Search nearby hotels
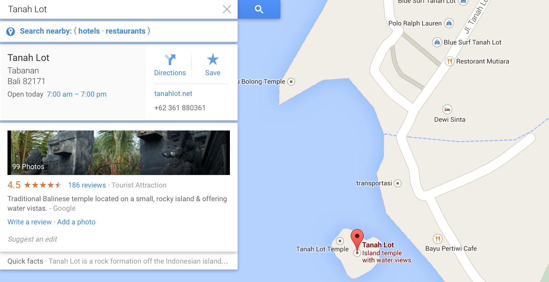549x282 pixels. 89,31
